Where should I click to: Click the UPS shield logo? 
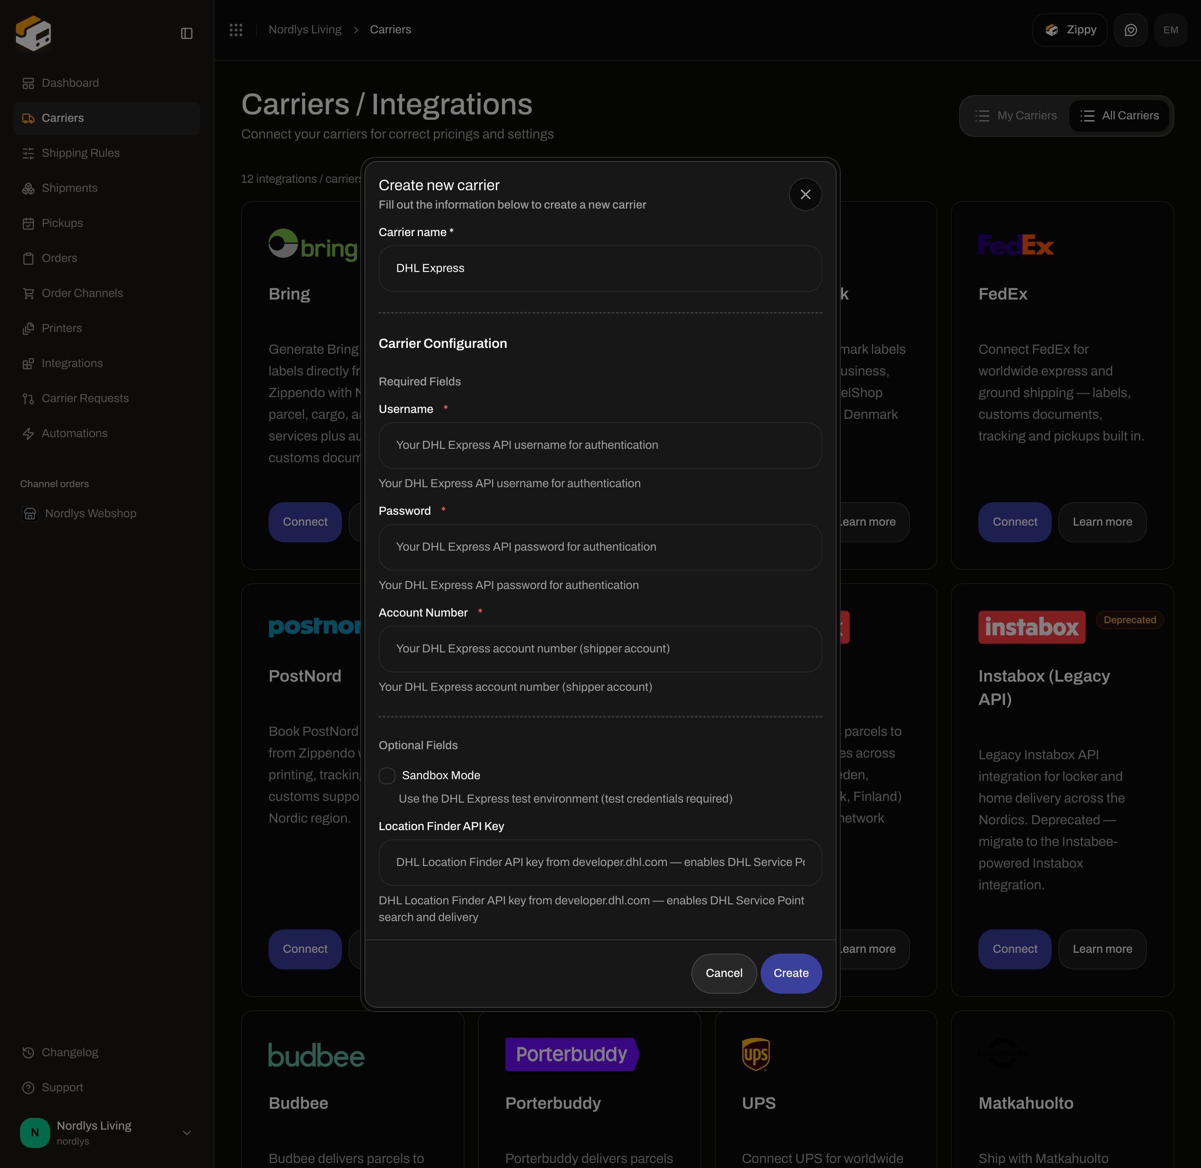[756, 1055]
